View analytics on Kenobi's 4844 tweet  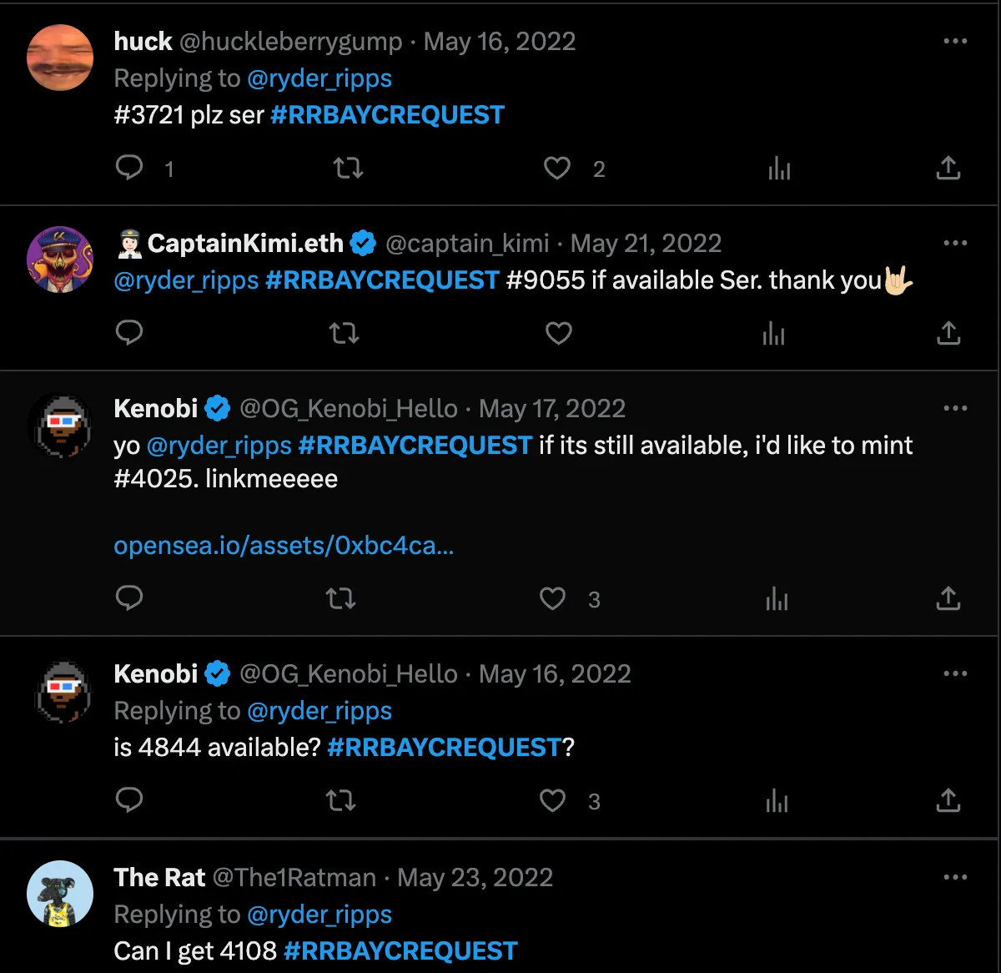777,802
